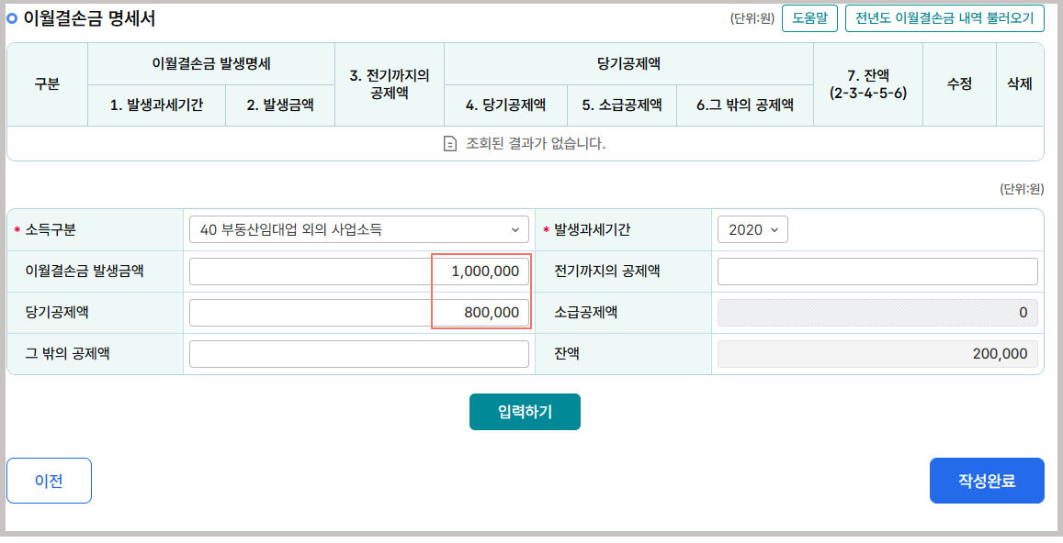Click the 소급공제액 form label
The height and width of the screenshot is (543, 1063).
click(586, 312)
